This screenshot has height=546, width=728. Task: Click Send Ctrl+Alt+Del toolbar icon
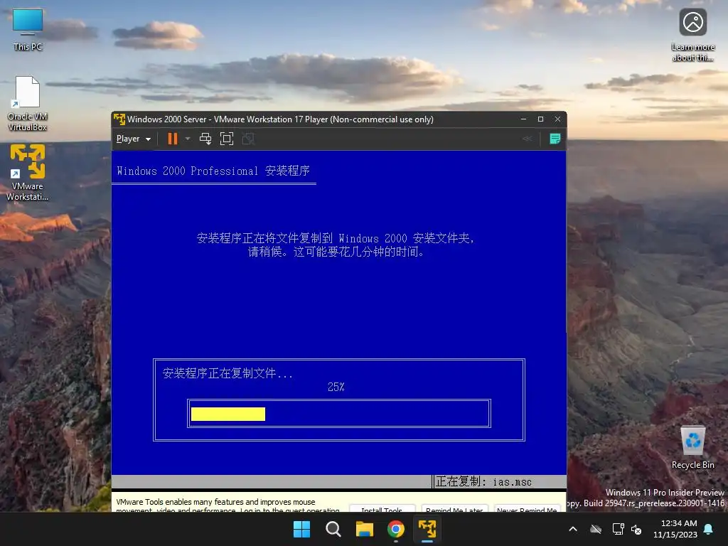[205, 139]
